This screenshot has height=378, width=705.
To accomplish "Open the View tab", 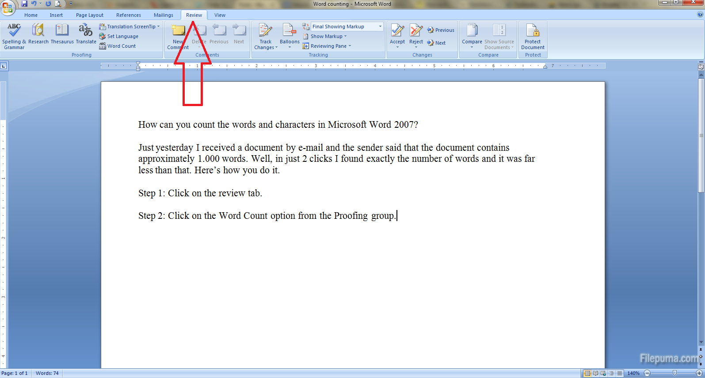I will [x=220, y=15].
